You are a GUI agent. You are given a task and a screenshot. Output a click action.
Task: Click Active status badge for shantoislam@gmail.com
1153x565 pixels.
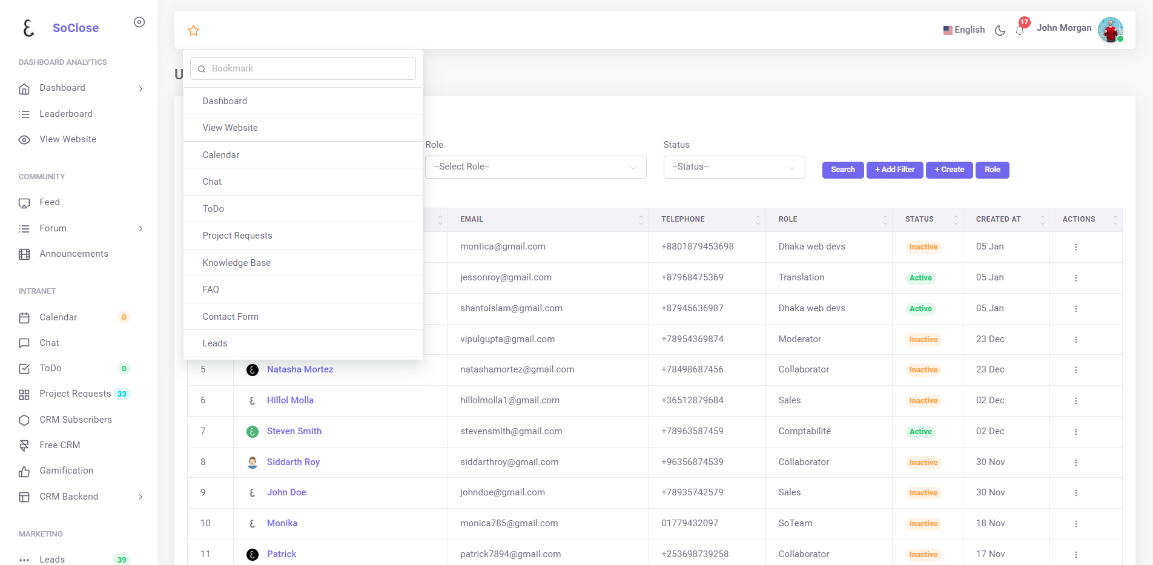pyautogui.click(x=920, y=309)
